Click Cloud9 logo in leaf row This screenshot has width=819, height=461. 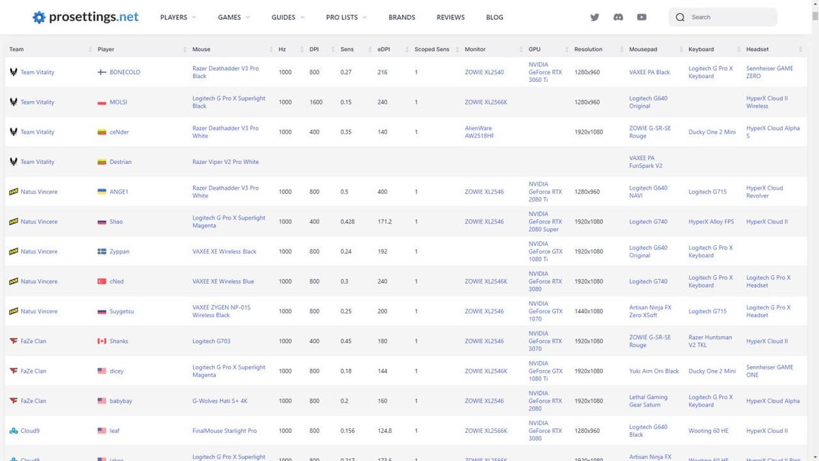pyautogui.click(x=14, y=431)
